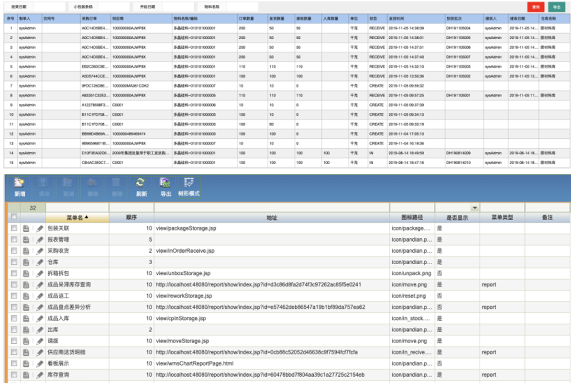Click the 物料名称 input field
Screen dimensions: 574x383
242,7
